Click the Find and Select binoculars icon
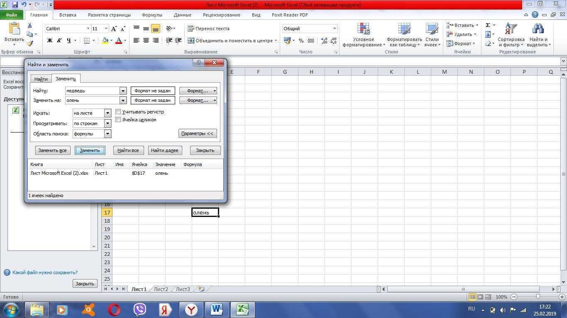567x318 pixels. tap(538, 29)
